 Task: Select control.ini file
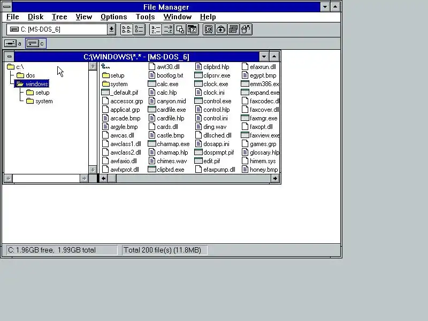pos(211,118)
